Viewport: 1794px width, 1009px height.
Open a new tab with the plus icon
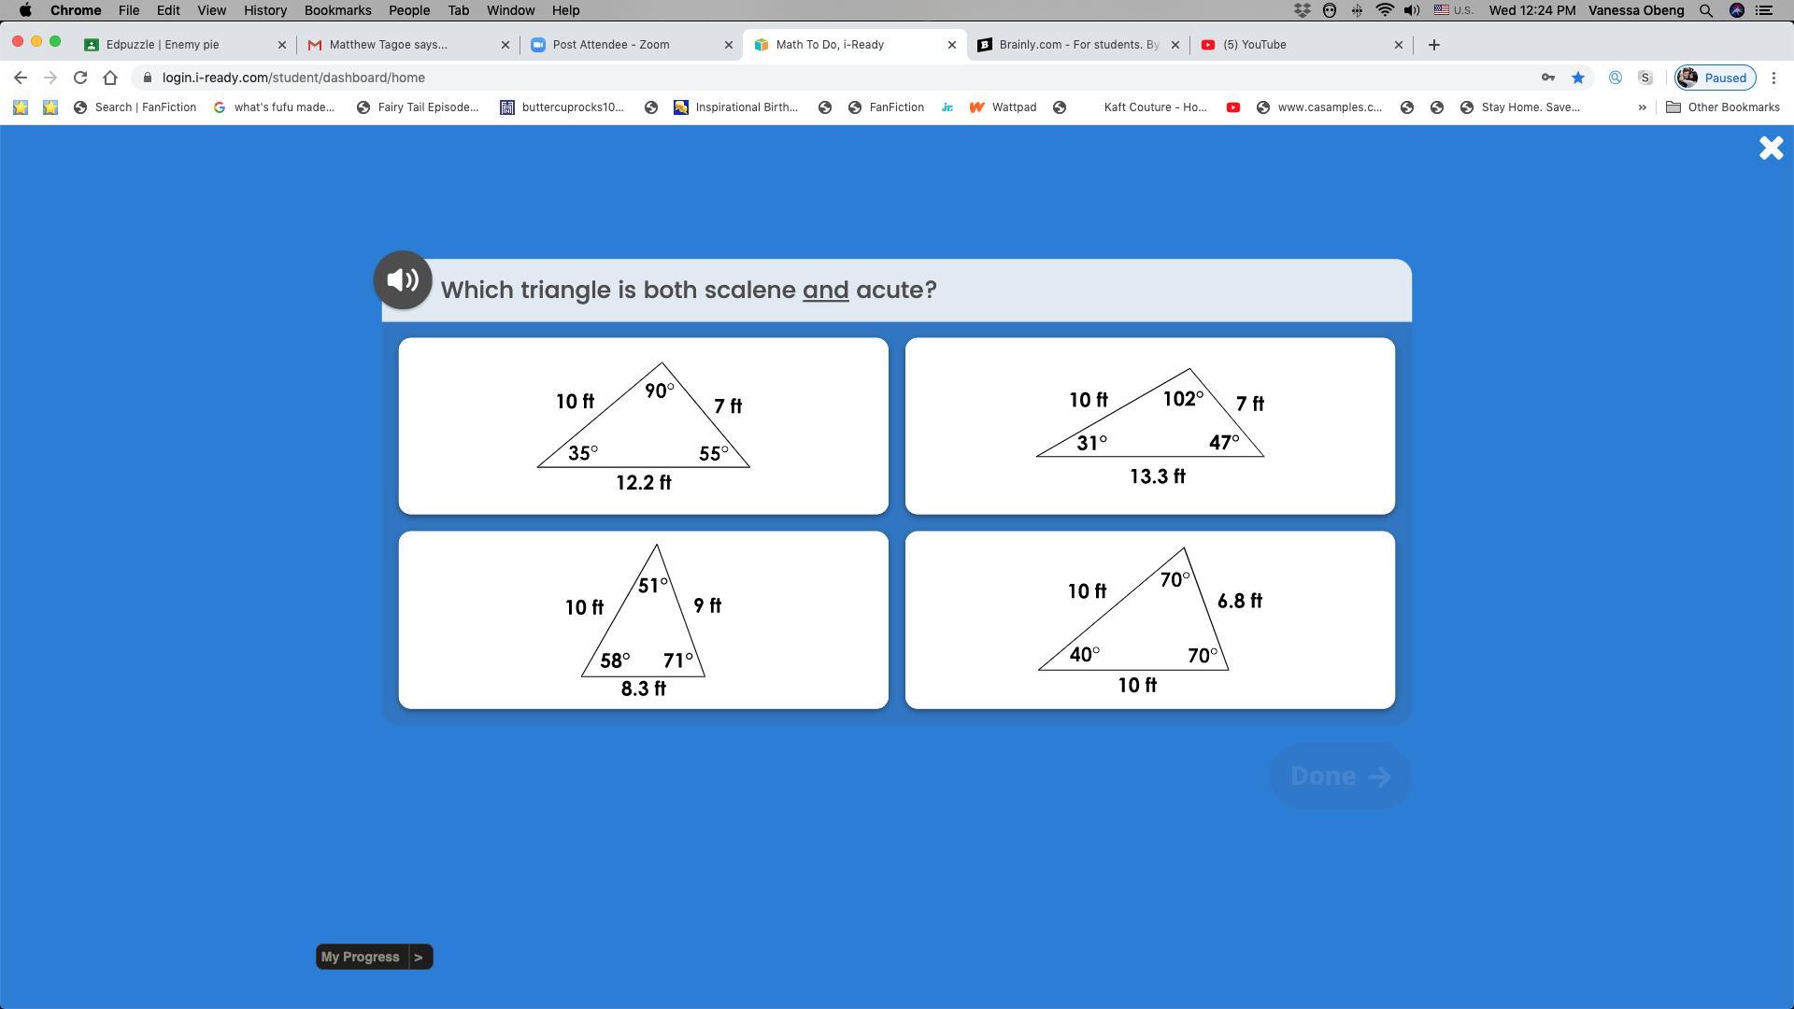coord(1433,45)
